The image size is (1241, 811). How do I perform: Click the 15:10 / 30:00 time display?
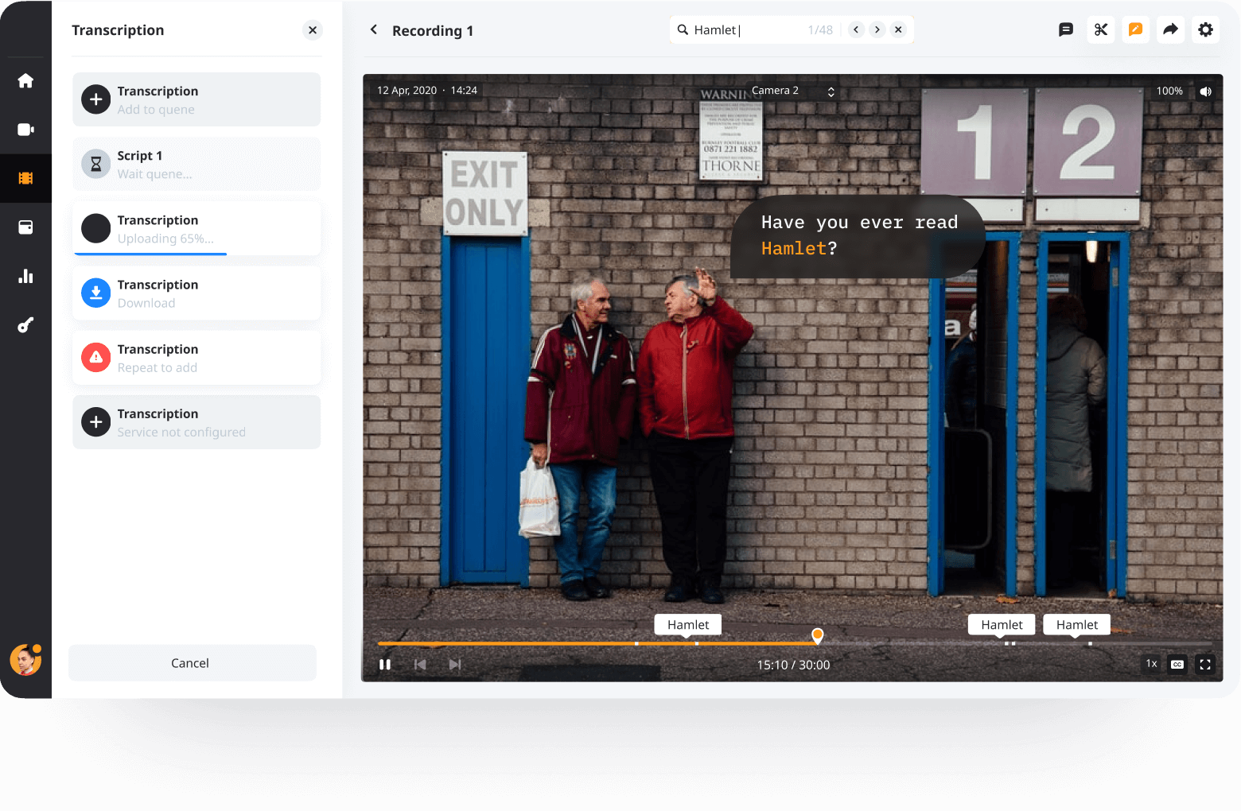pyautogui.click(x=793, y=665)
